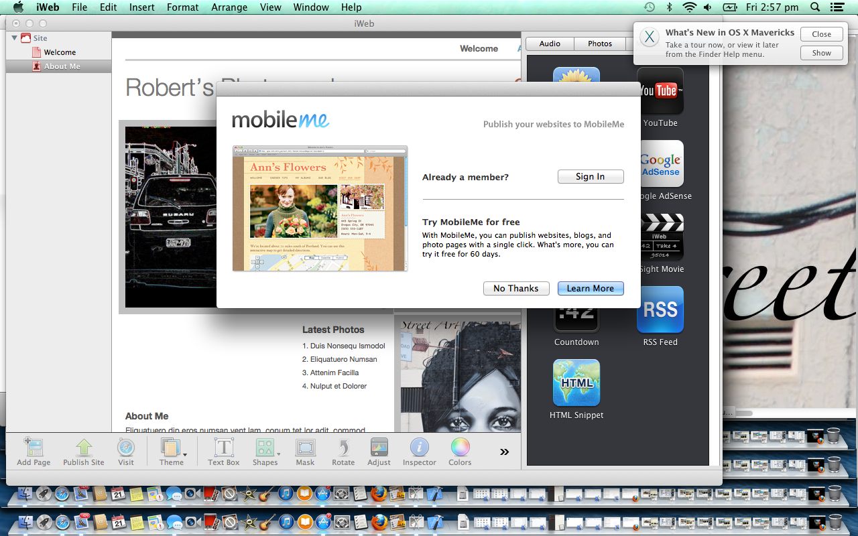Click the Welcome navigation link on the page
The width and height of the screenshot is (858, 536).
[479, 48]
